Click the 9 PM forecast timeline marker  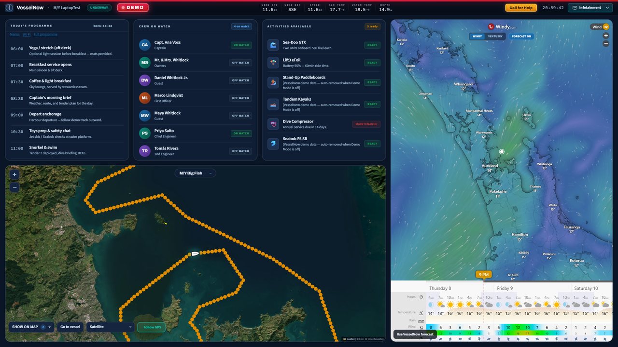484,275
